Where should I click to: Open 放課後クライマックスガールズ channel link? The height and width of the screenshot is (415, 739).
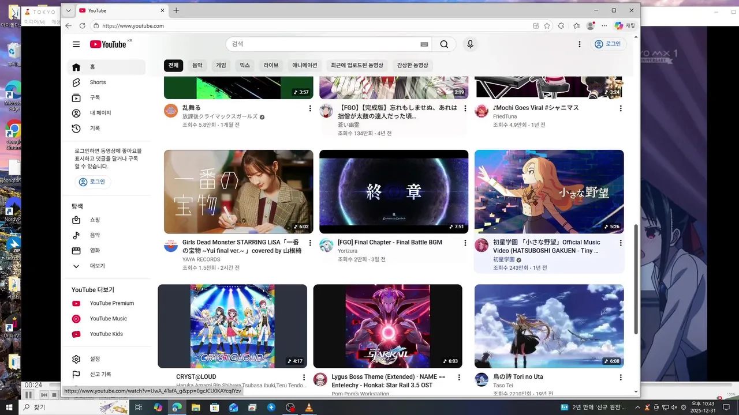pos(220,116)
